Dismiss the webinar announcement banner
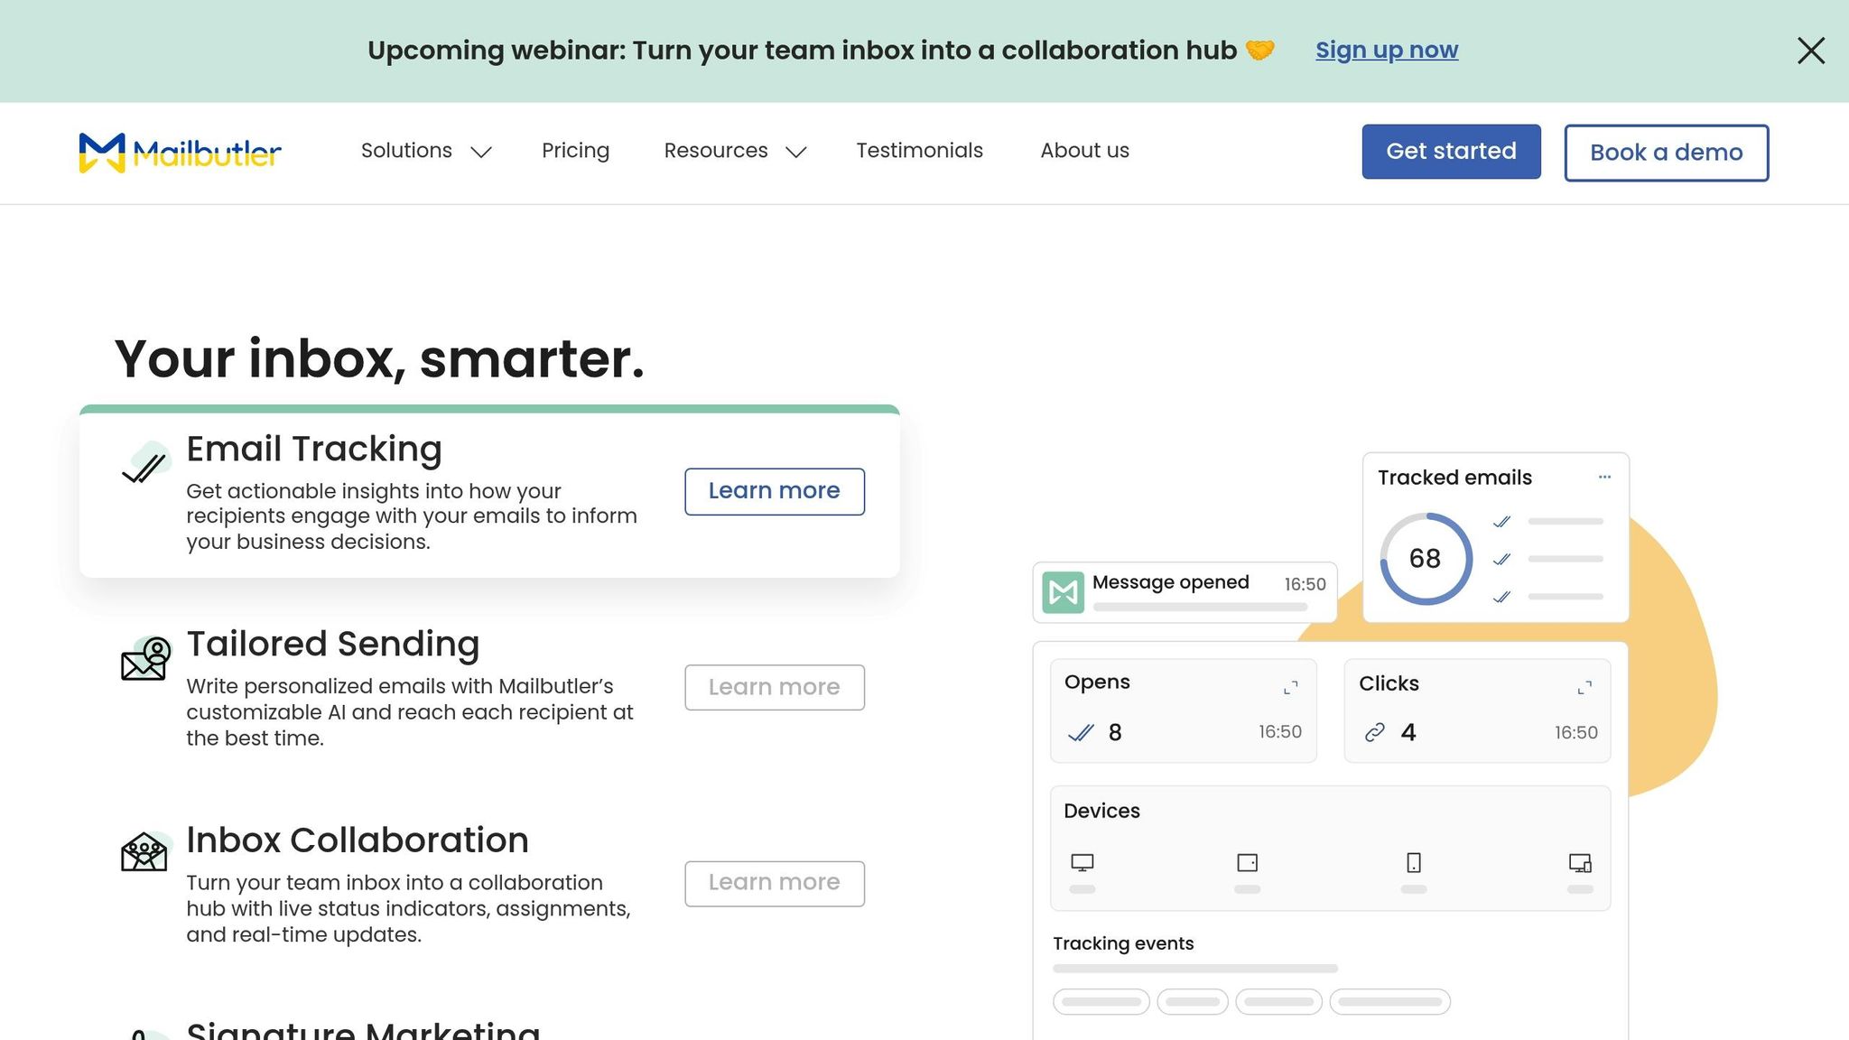This screenshot has height=1040, width=1849. pyautogui.click(x=1811, y=51)
